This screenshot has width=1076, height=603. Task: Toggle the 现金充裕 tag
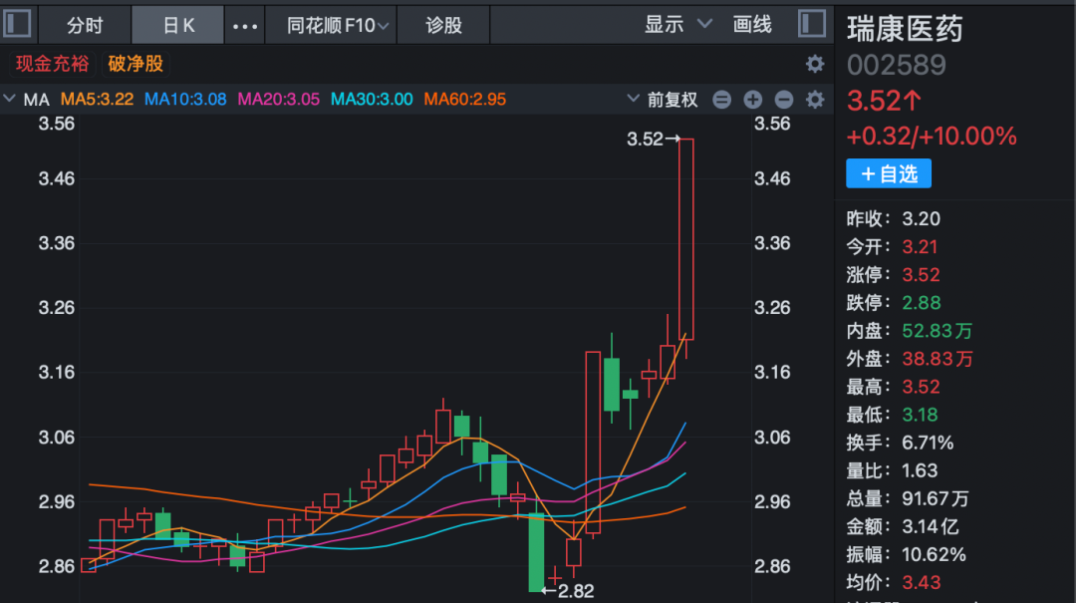pyautogui.click(x=52, y=63)
